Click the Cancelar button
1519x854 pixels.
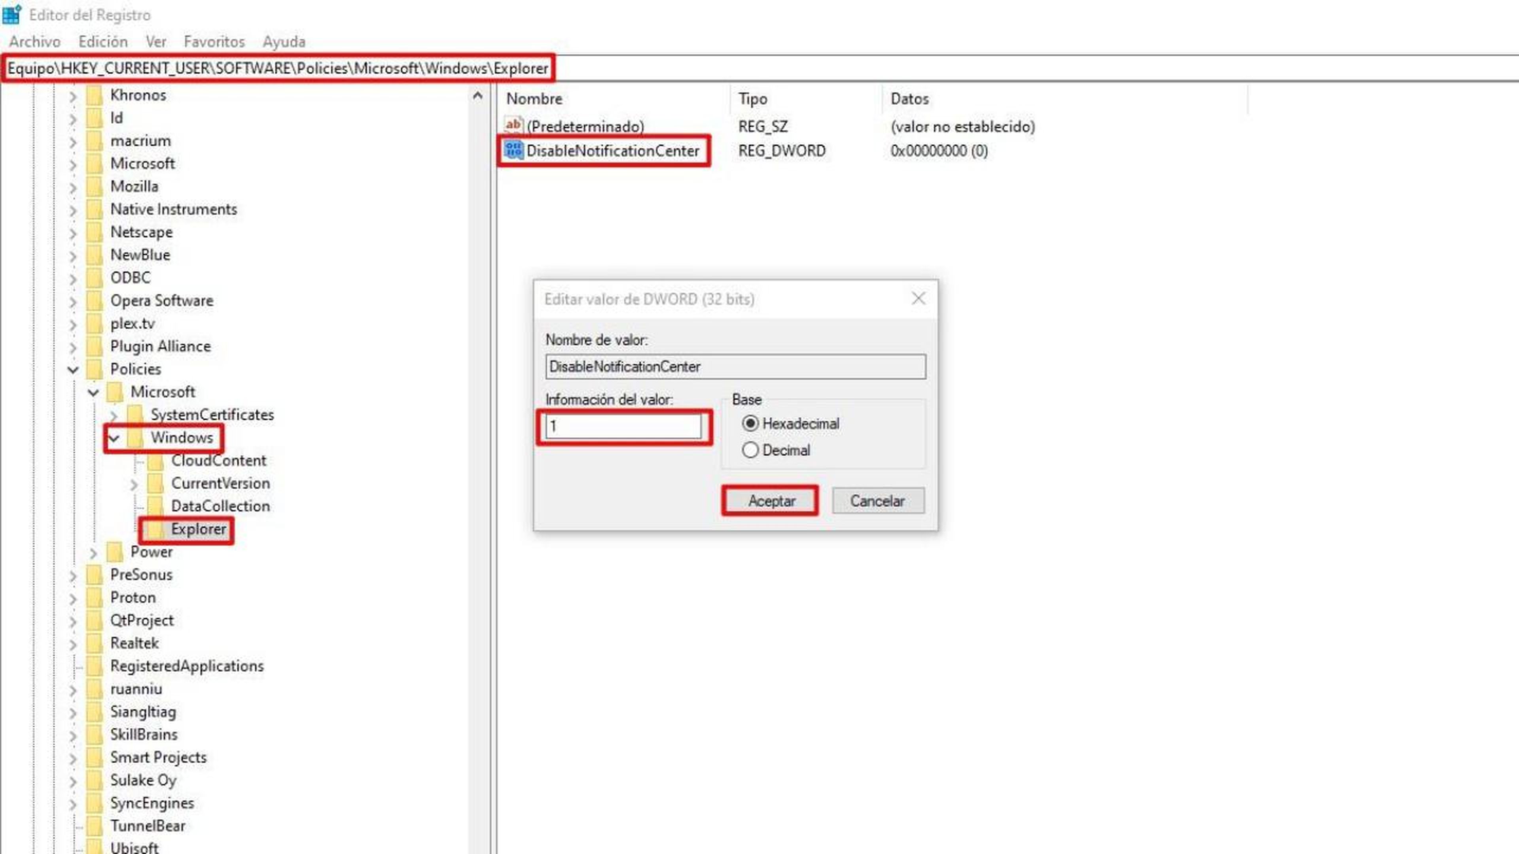tap(878, 501)
